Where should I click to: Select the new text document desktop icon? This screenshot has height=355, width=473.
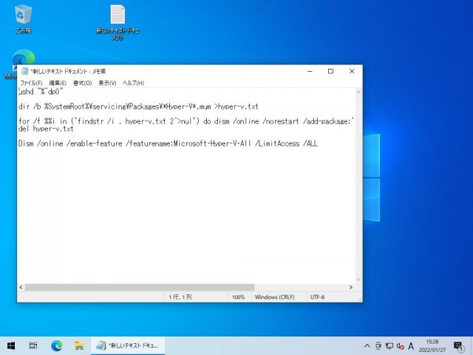[118, 18]
